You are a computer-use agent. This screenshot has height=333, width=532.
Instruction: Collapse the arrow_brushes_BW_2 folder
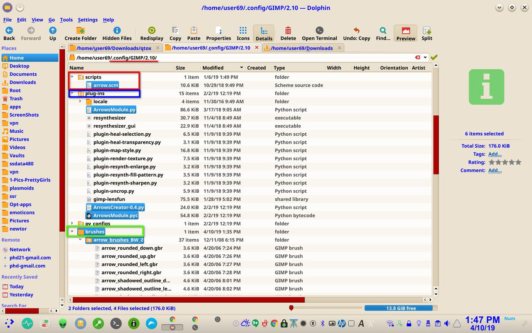(x=80, y=240)
